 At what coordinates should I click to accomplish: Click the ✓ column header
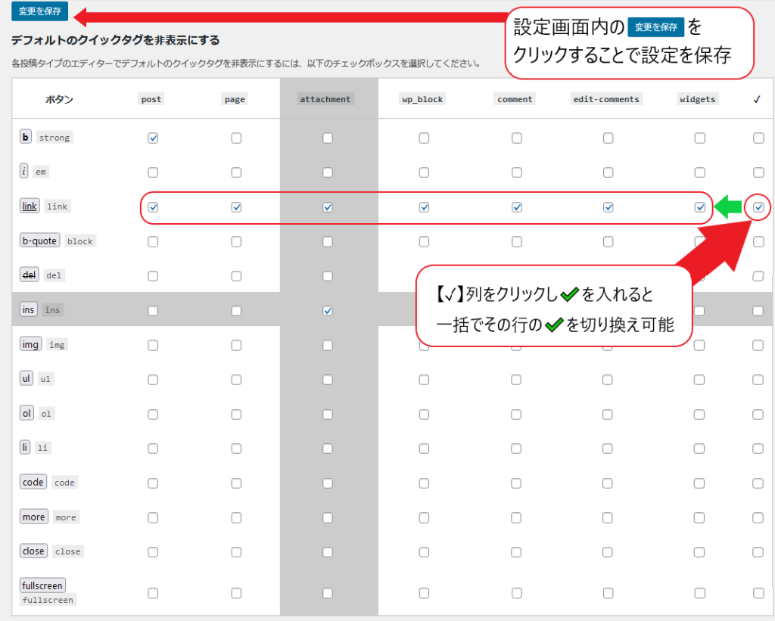(757, 99)
